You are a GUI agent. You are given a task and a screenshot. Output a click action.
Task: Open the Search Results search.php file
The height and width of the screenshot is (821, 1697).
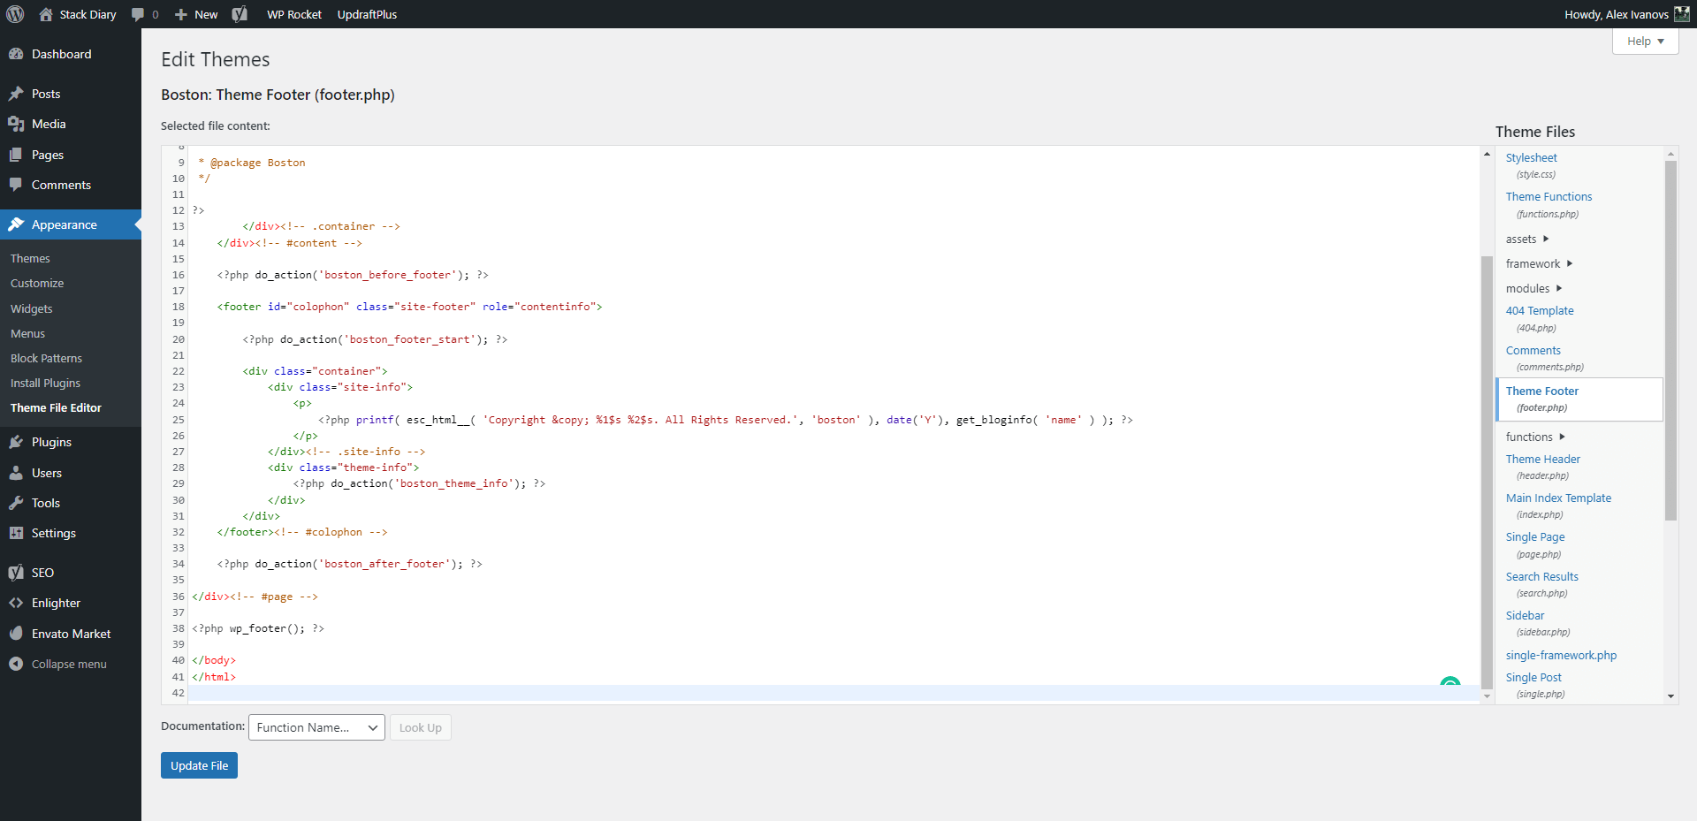click(1541, 576)
